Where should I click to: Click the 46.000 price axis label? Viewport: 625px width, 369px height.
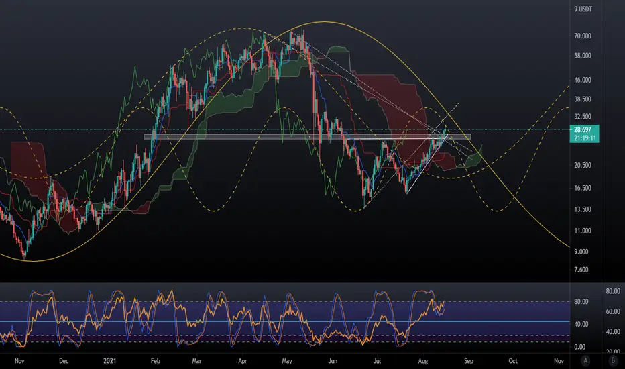(x=582, y=80)
